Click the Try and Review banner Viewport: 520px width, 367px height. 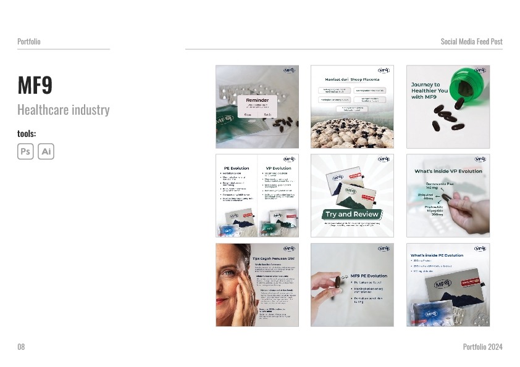tap(352, 214)
